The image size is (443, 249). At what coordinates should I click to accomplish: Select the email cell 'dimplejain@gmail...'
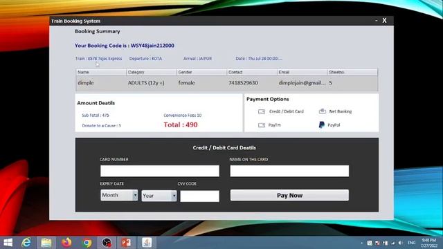click(302, 83)
